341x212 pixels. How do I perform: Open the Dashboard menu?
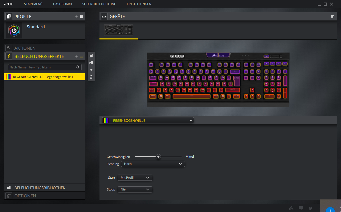pyautogui.click(x=63, y=4)
